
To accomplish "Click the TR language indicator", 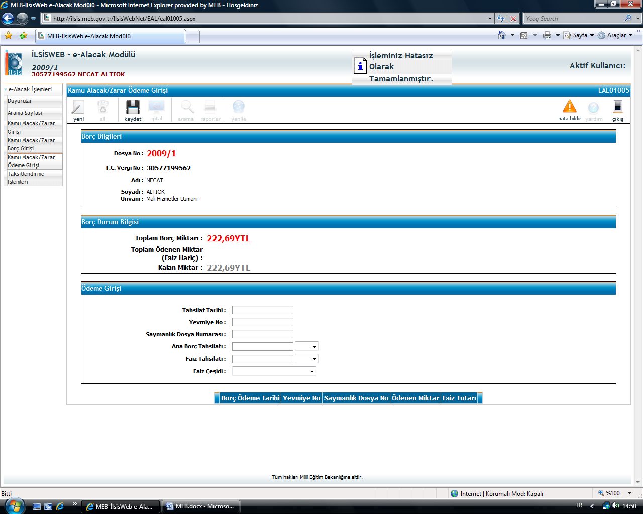I will click(x=579, y=505).
